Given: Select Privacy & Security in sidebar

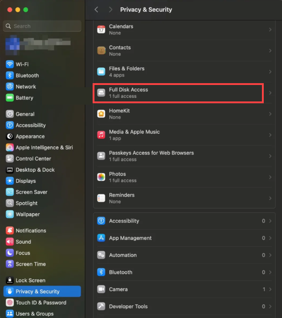Looking at the screenshot, I should click(42, 291).
